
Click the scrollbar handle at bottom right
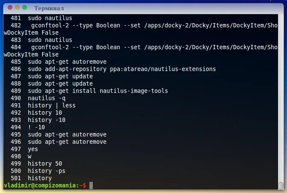(x=281, y=186)
